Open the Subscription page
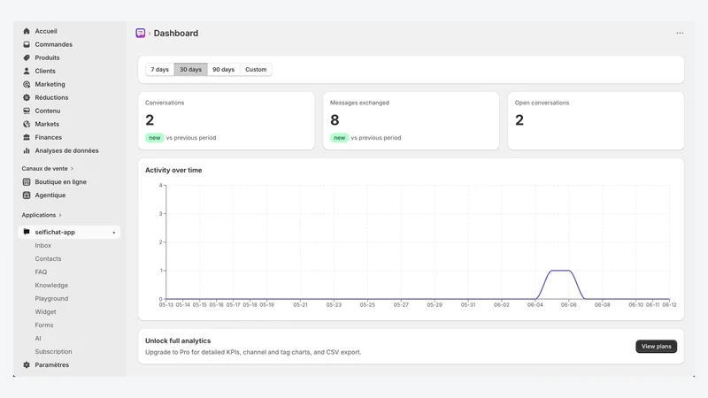The height and width of the screenshot is (398, 708). pos(53,351)
